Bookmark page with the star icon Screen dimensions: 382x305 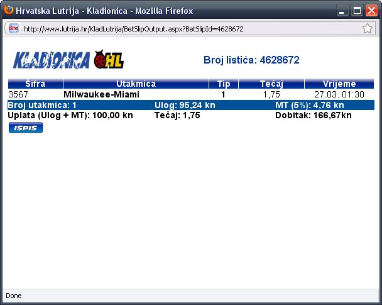(367, 29)
